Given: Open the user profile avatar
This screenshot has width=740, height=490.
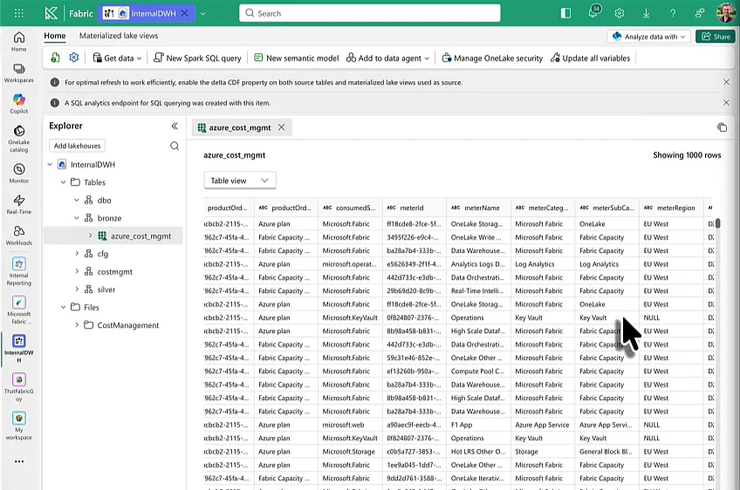Looking at the screenshot, I should click(726, 13).
